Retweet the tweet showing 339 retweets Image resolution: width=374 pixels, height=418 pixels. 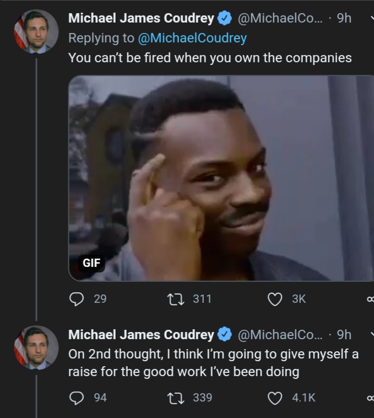[x=176, y=398]
